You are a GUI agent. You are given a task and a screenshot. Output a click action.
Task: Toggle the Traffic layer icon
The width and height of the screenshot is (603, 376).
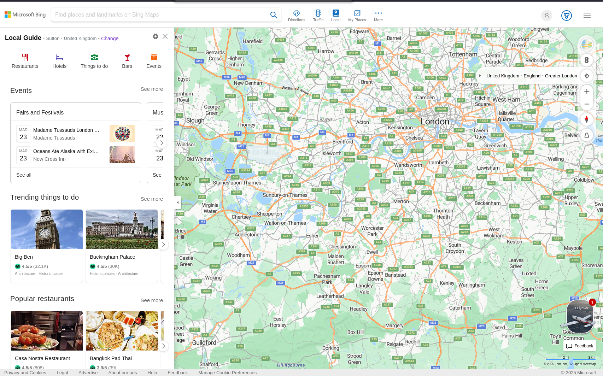(x=318, y=16)
